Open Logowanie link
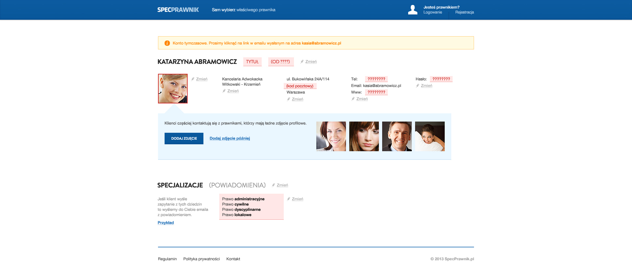The width and height of the screenshot is (632, 280). point(433,12)
